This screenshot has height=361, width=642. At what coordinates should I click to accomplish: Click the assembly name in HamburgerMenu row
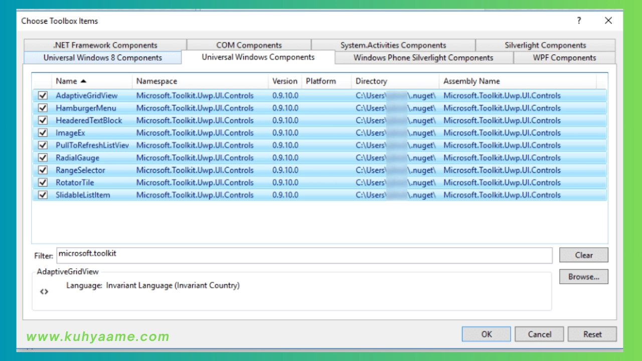point(502,108)
